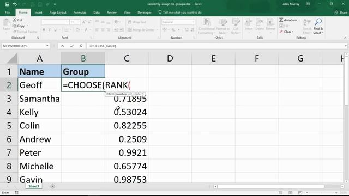Click the Tell me what you want to do box

click(x=180, y=13)
